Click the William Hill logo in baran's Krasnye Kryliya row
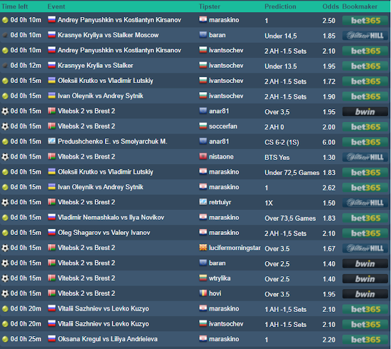 (x=365, y=35)
